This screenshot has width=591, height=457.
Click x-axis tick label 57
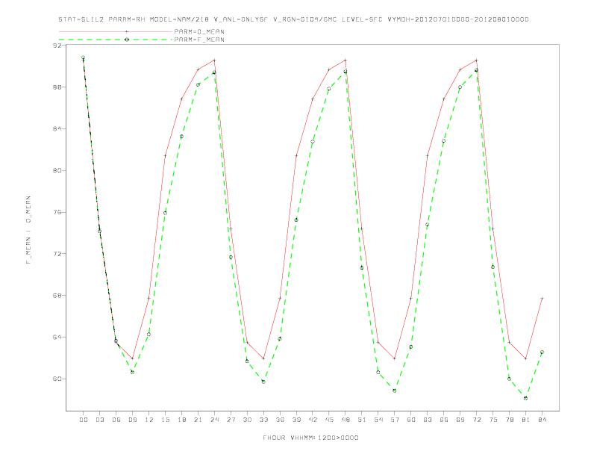tap(395, 420)
